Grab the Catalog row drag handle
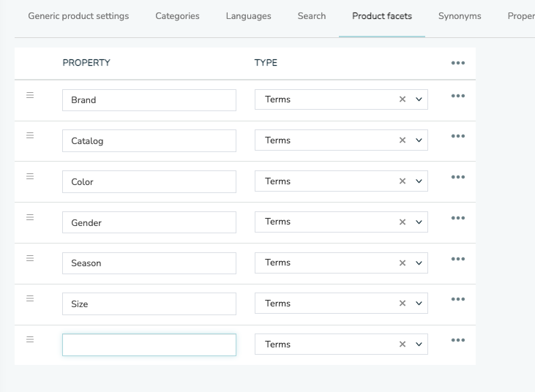The height and width of the screenshot is (392, 535). tap(30, 135)
